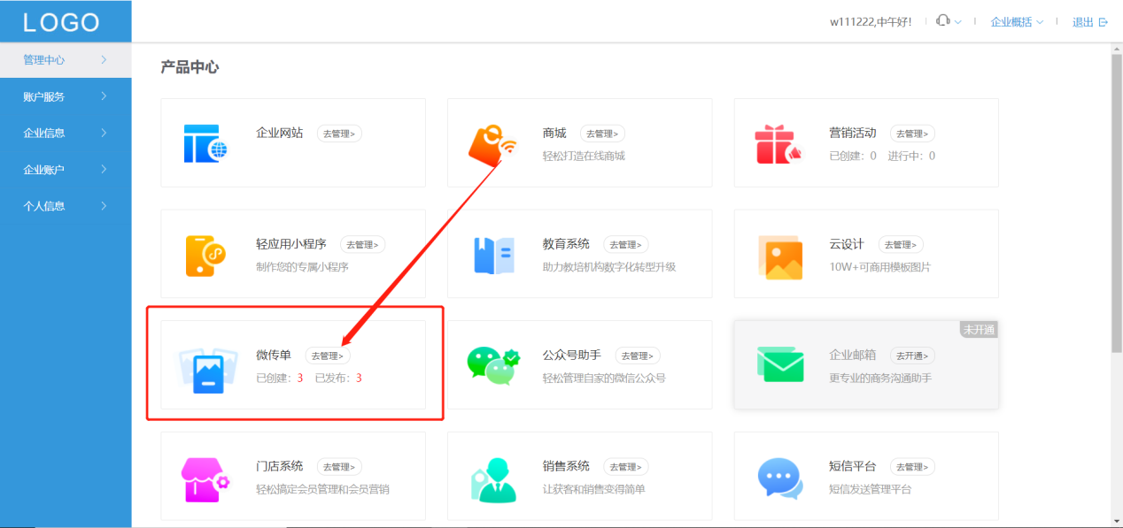Image resolution: width=1123 pixels, height=528 pixels.
Task: Click the 公众号助手 WeChat icon
Action: tap(492, 364)
